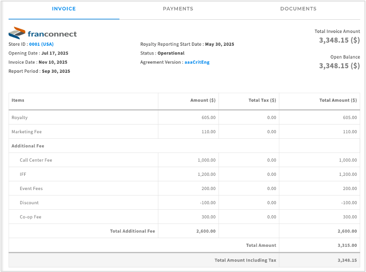Image resolution: width=366 pixels, height=272 pixels.
Task: Click the Total Amount Including Tax label
Action: (x=245, y=260)
